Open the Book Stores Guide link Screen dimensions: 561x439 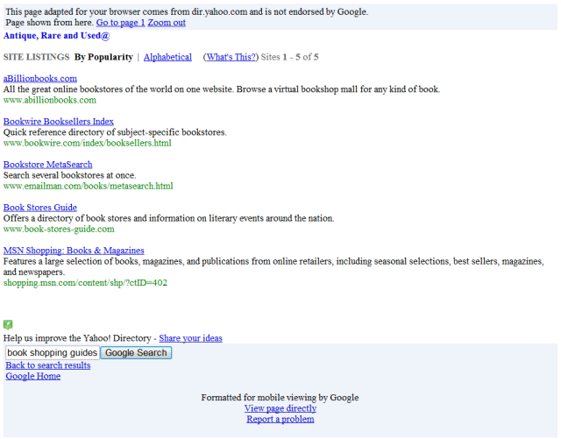click(x=40, y=208)
